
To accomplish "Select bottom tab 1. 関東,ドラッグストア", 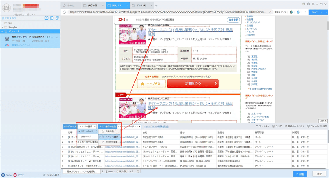I will click(81, 171).
